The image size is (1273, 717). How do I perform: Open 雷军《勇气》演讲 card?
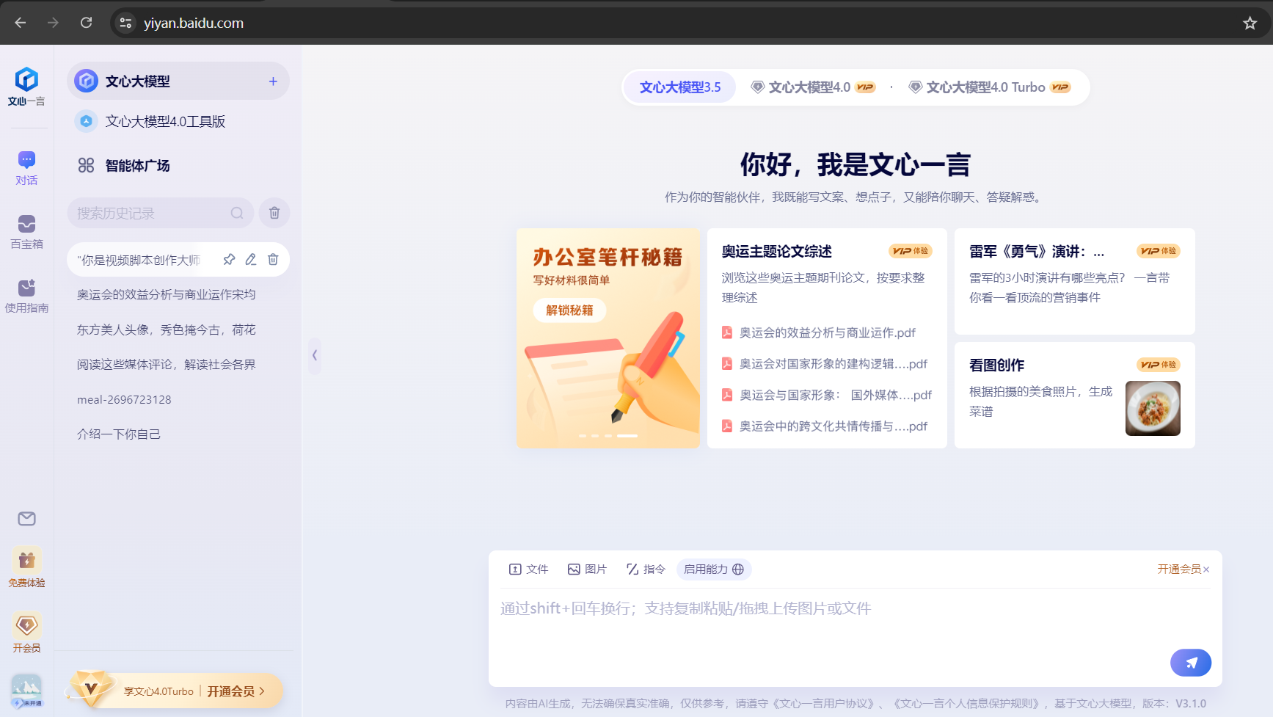(1074, 281)
